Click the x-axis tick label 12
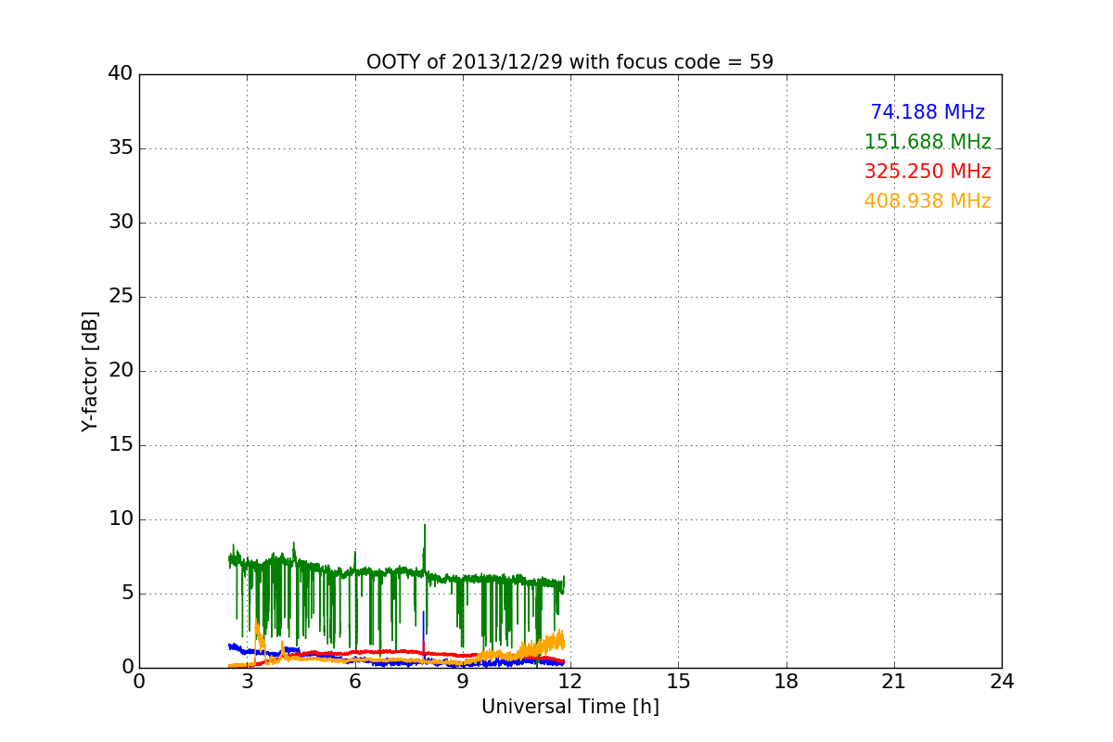This screenshot has width=1113, height=742. [570, 682]
